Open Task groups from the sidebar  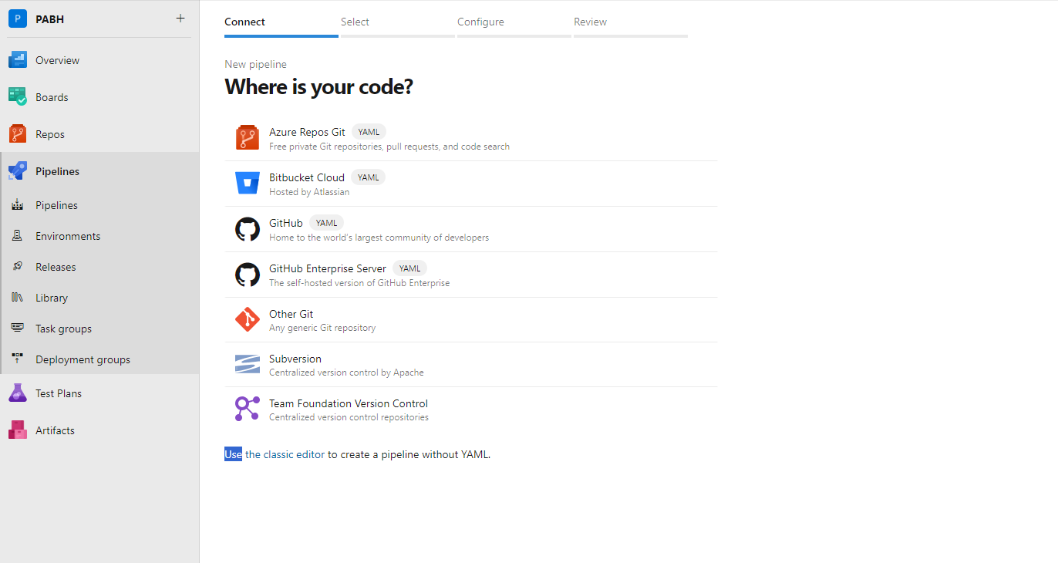pos(62,328)
